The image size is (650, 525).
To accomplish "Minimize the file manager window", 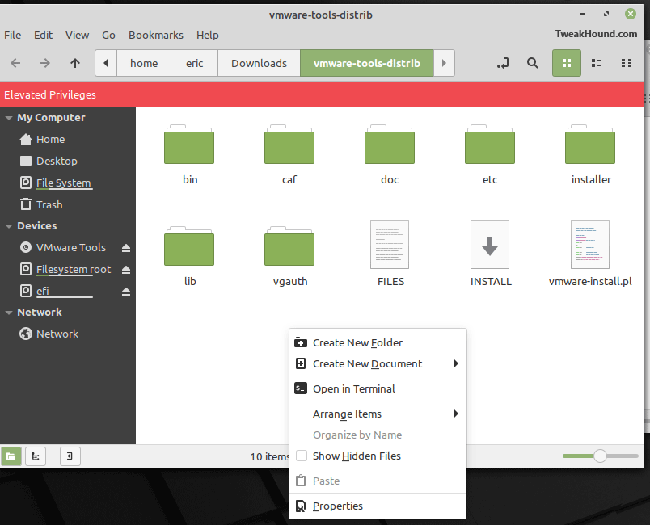I will pyautogui.click(x=582, y=14).
